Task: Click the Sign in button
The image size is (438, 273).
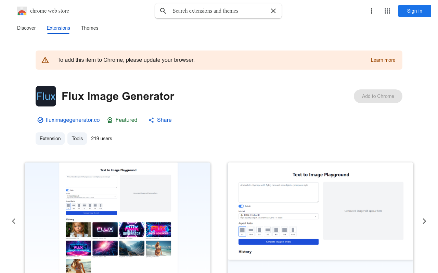Action: pos(415,11)
